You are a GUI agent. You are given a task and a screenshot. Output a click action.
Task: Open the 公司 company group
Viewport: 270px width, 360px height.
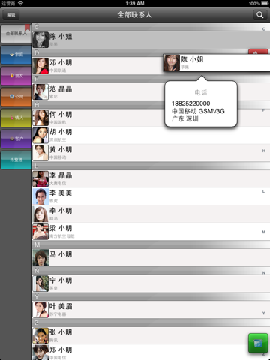pos(16,97)
